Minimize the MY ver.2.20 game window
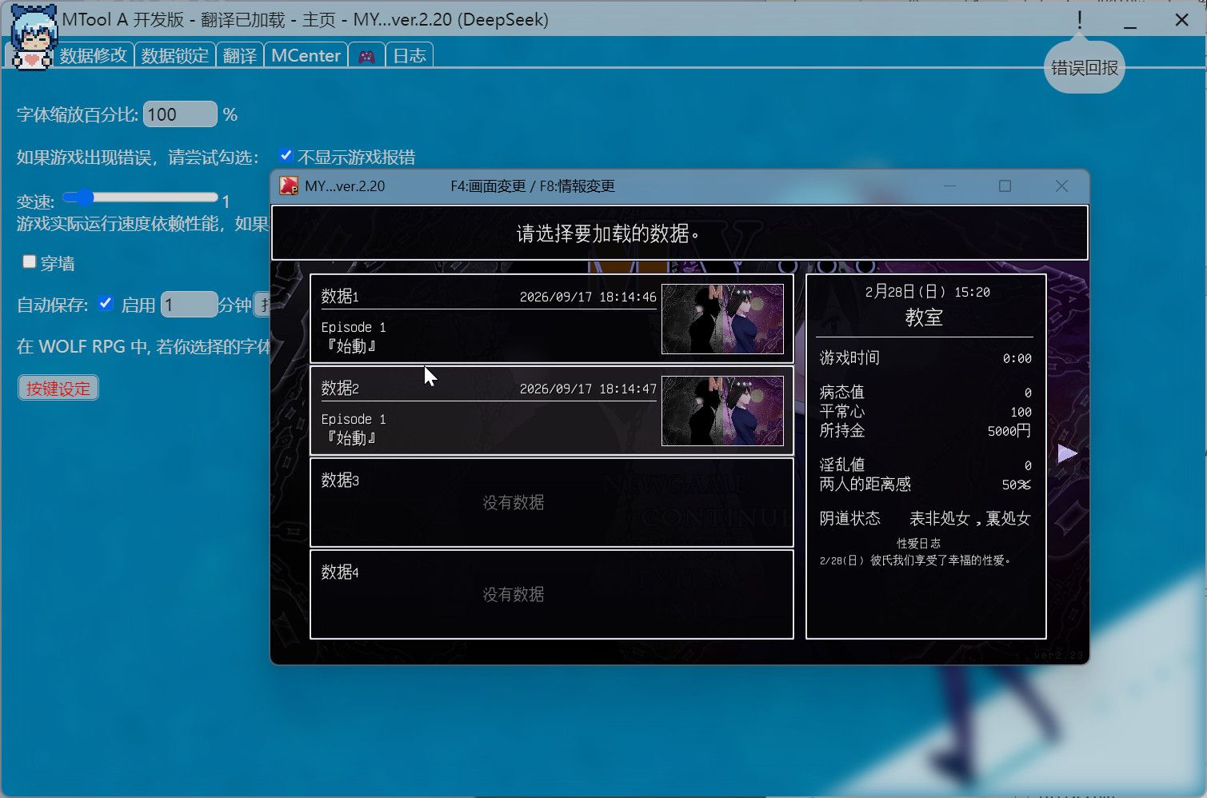 pos(950,186)
